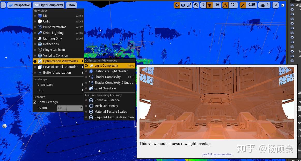Image resolution: width=301 pixels, height=161 pixels.
Task: Click the Light Complexity tooltip preview image
Action: click(x=217, y=103)
